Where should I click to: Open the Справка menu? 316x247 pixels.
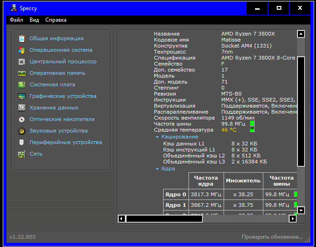[x=56, y=20]
